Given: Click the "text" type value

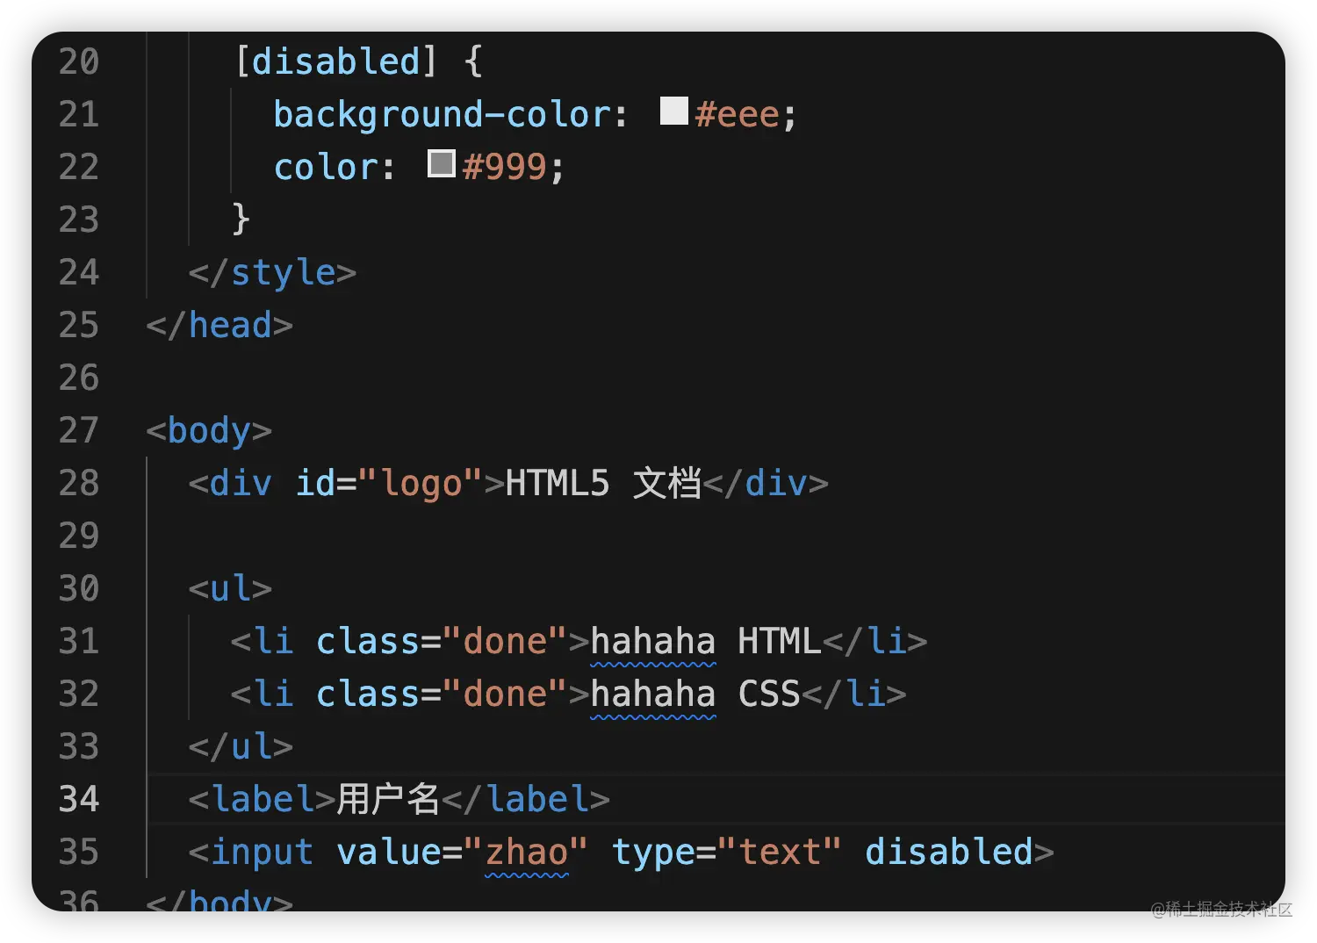Looking at the screenshot, I should pos(780,853).
